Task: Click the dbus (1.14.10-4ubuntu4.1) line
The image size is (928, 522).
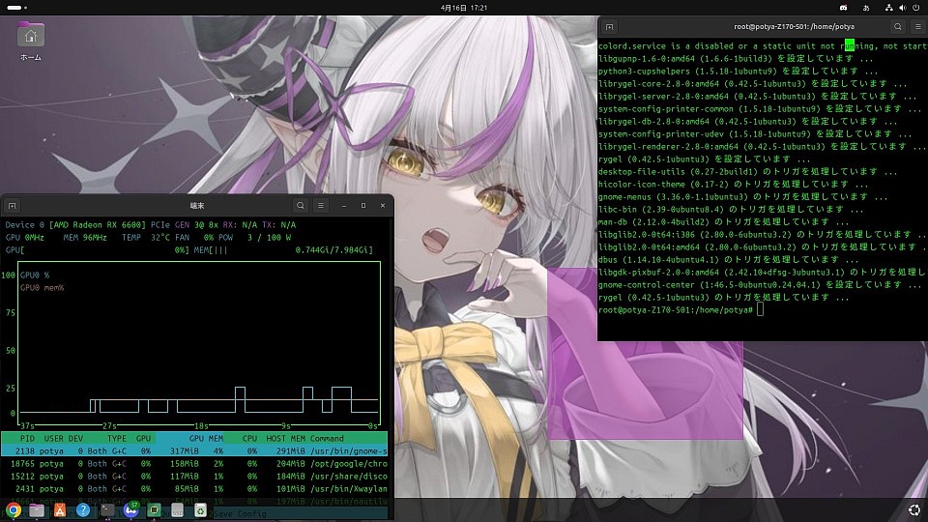Action: tap(729, 260)
